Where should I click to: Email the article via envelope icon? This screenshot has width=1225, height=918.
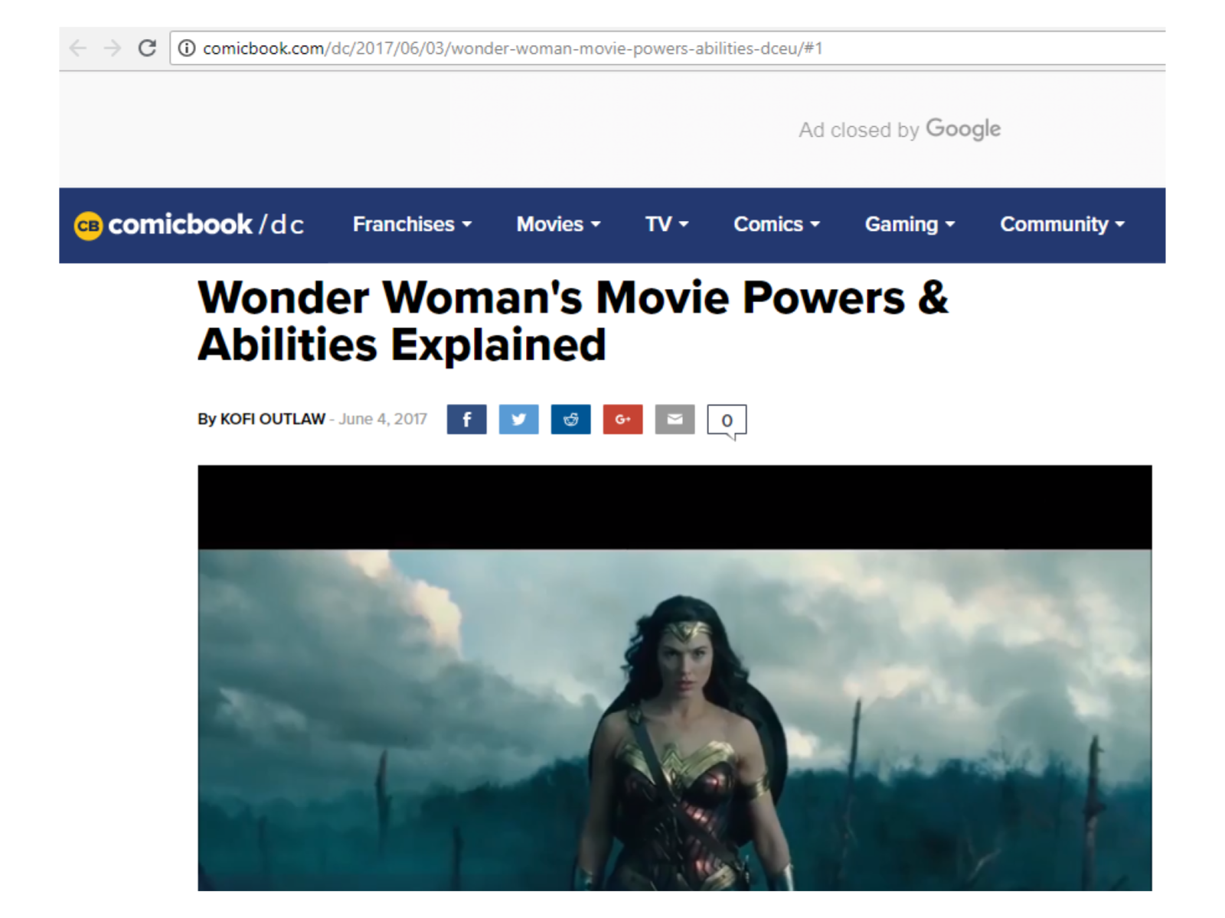pos(675,419)
